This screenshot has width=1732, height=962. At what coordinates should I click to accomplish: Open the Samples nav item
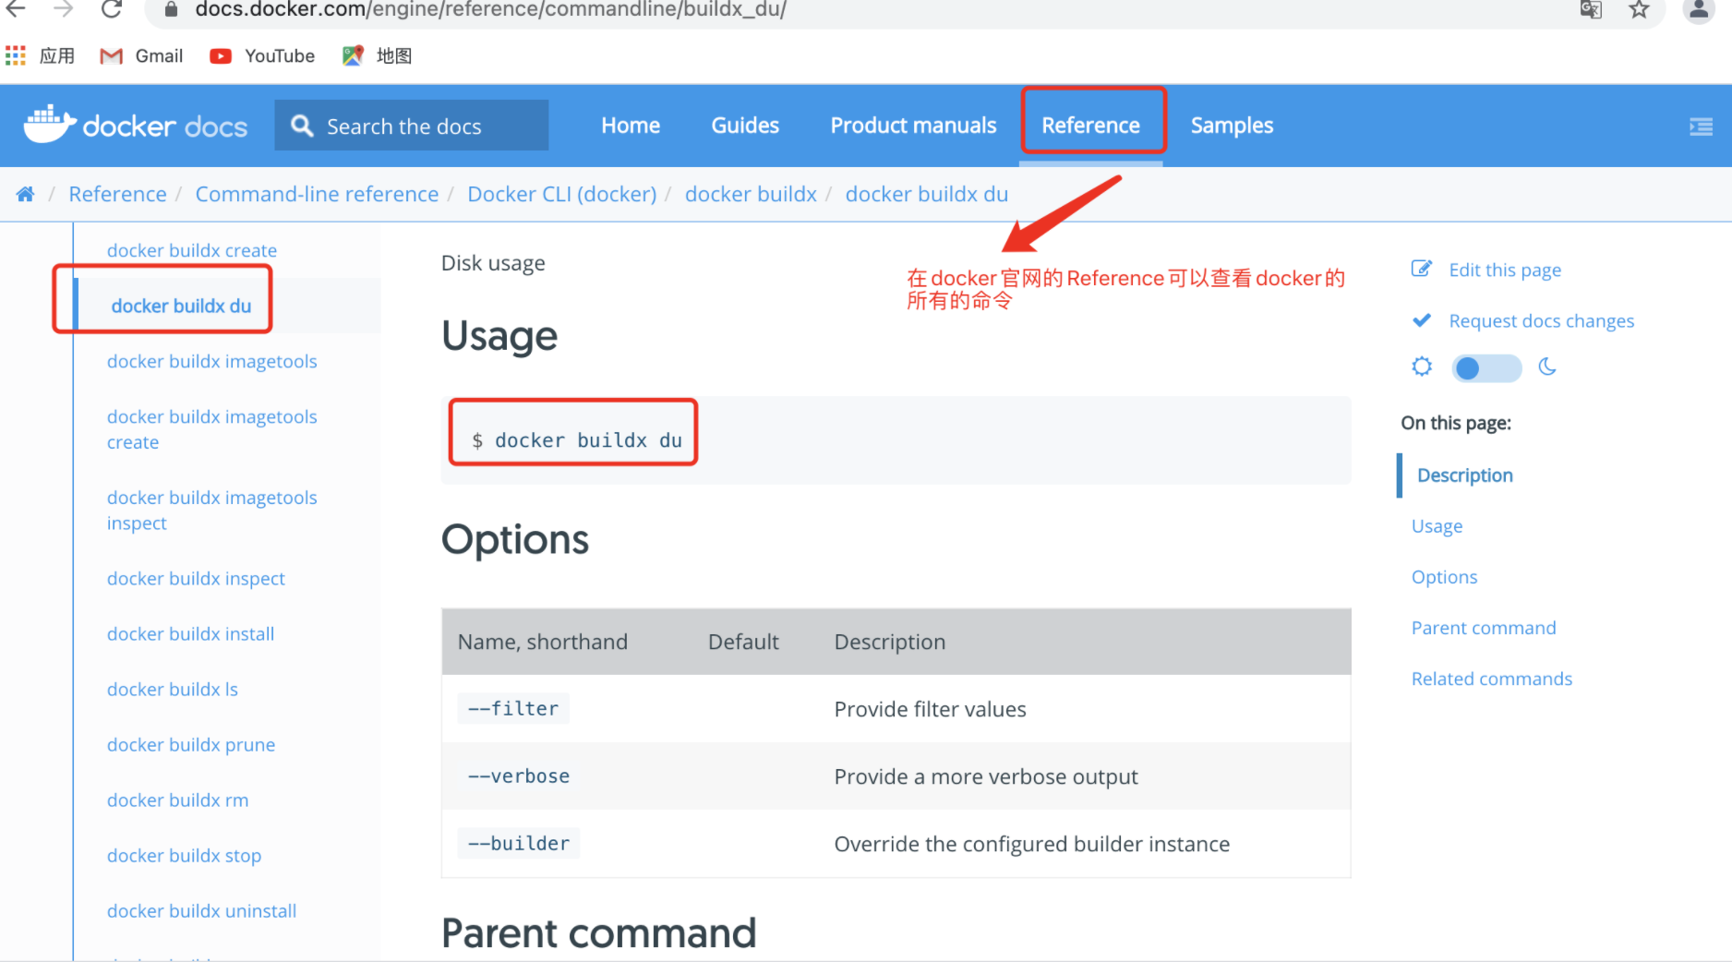pyautogui.click(x=1232, y=126)
